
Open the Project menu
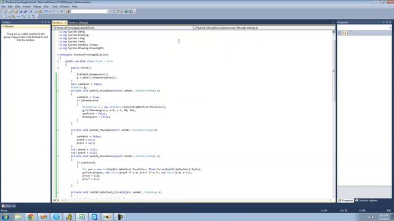pos(26,7)
